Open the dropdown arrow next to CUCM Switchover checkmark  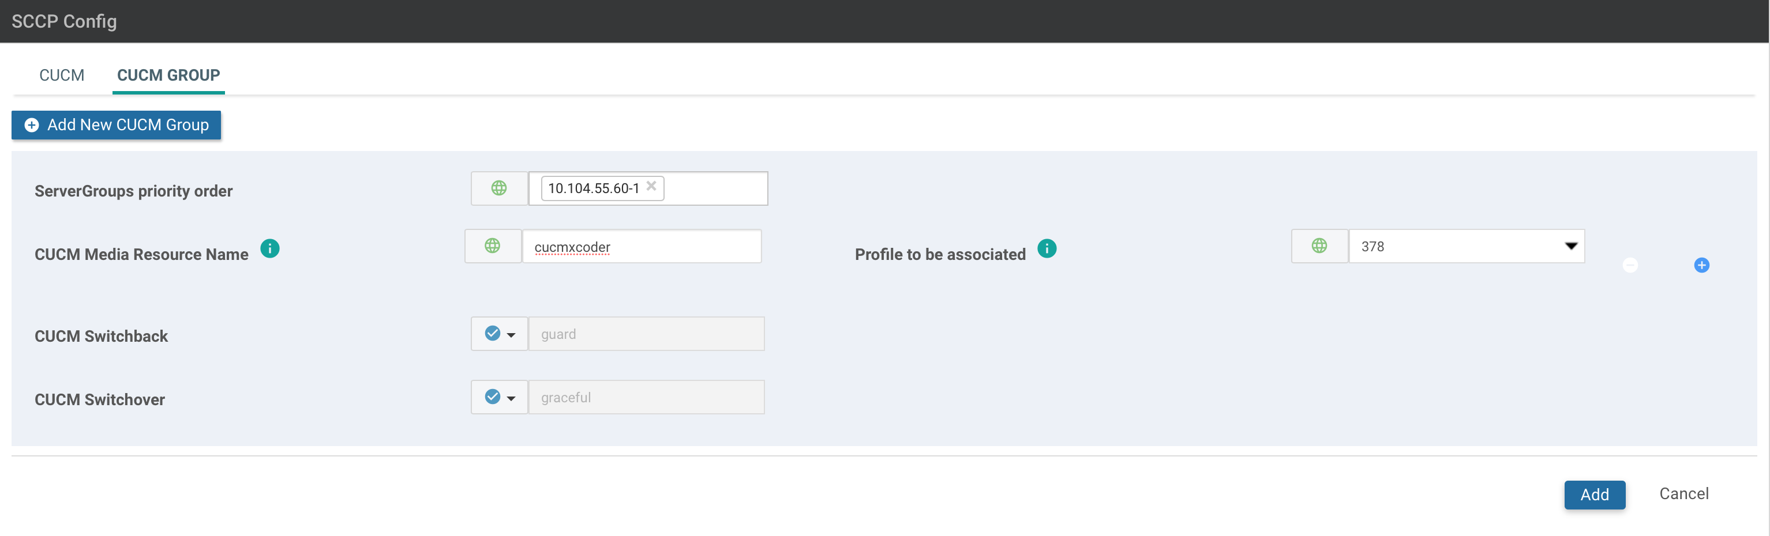click(511, 398)
